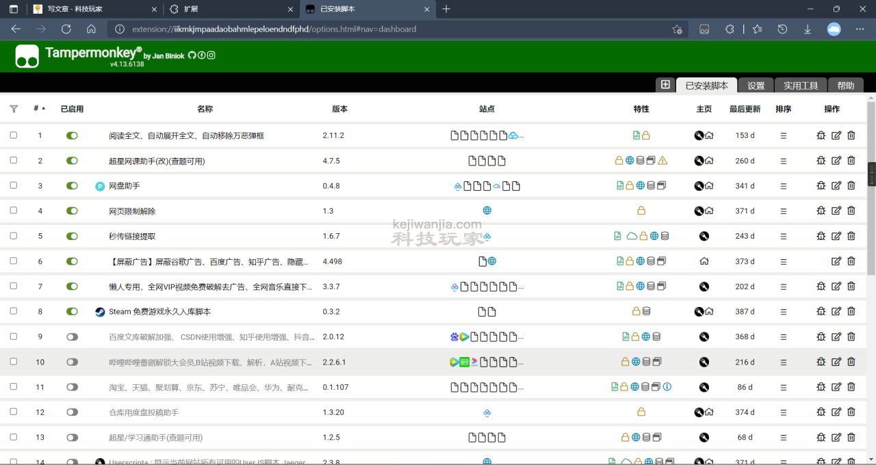Open 网盘助手 script name link
Screen dimensions: 876x465
(124, 186)
